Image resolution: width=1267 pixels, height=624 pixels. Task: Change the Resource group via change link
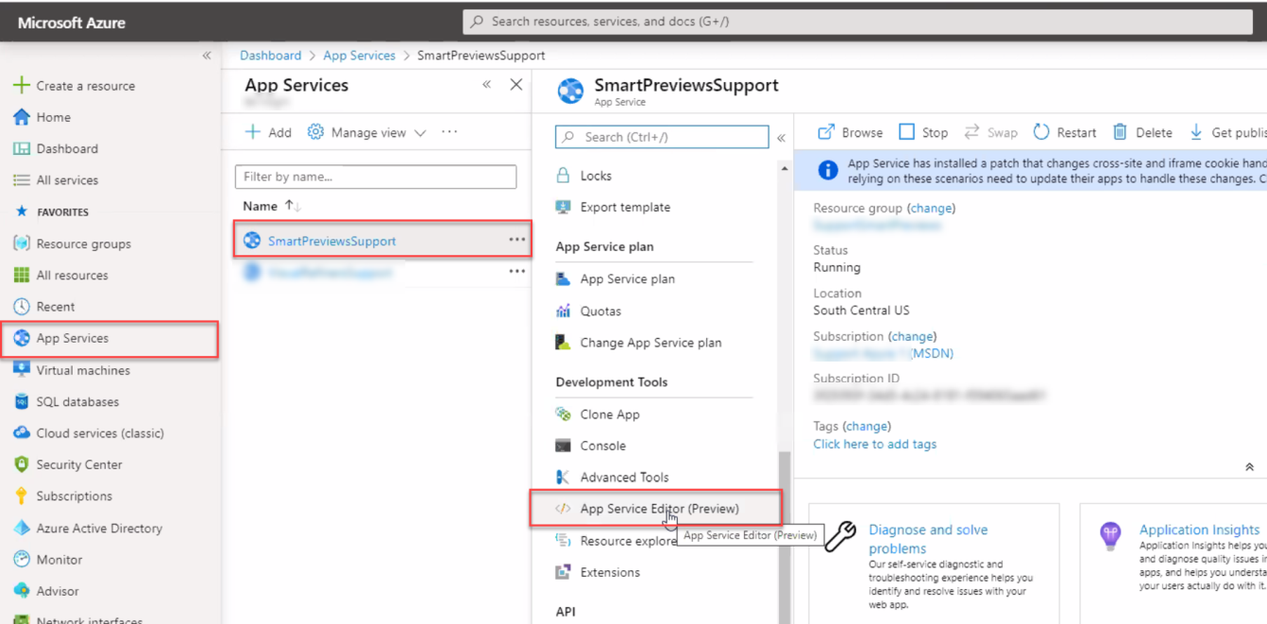click(x=931, y=208)
